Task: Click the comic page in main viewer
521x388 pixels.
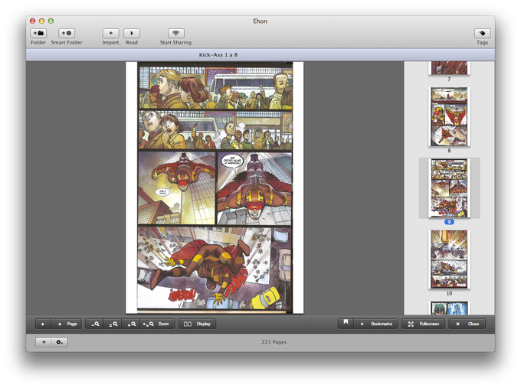Action: click(x=215, y=187)
